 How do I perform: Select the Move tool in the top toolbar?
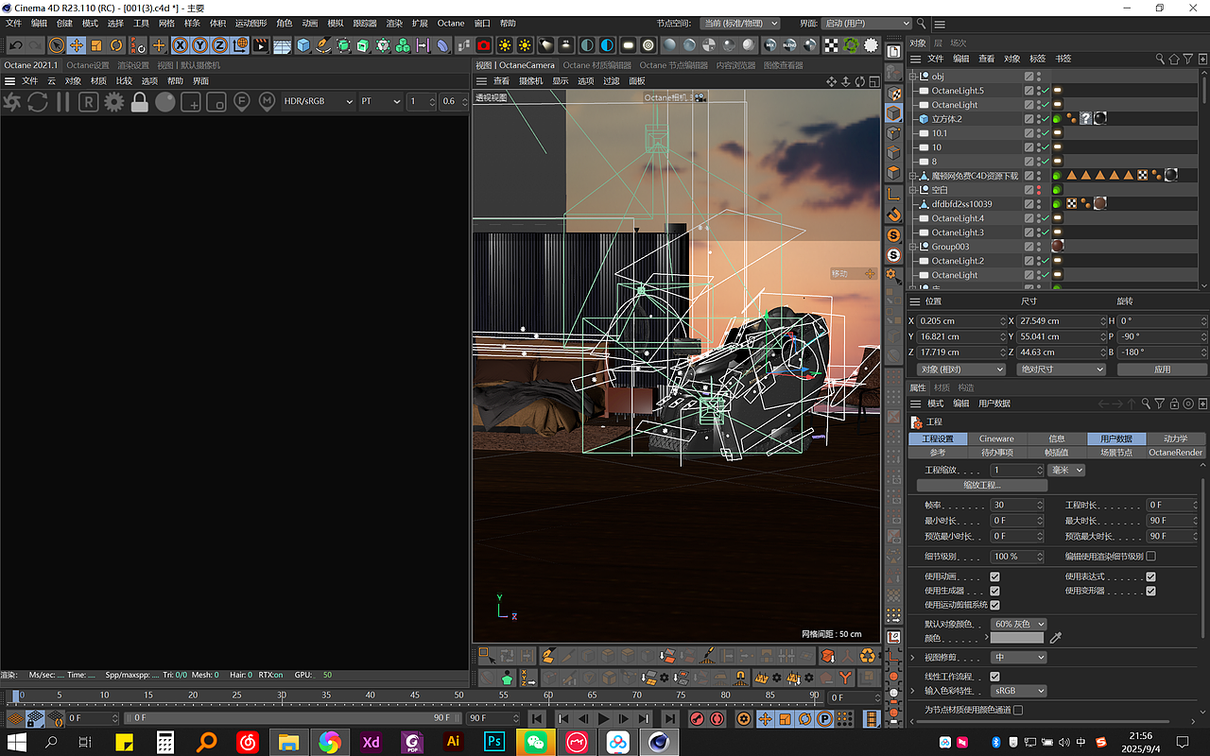(x=76, y=44)
